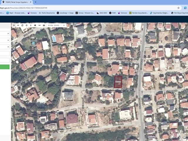Click the print map icon
This screenshot has width=188, height=141.
[44, 26]
